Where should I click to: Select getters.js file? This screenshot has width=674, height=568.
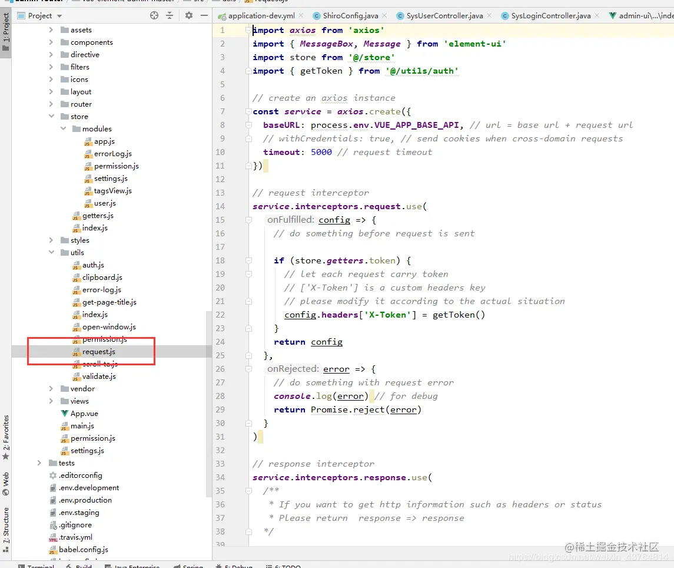(98, 216)
